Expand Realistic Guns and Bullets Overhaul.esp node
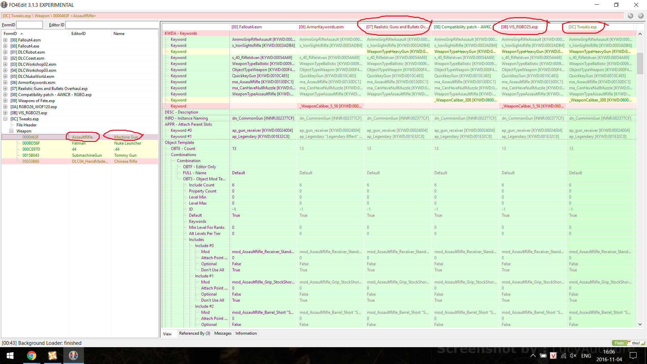Viewport: 647px width, 364px height. (5, 89)
